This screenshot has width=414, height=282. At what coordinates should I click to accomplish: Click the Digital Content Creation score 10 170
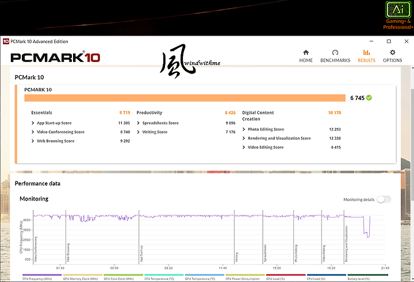[x=335, y=113]
